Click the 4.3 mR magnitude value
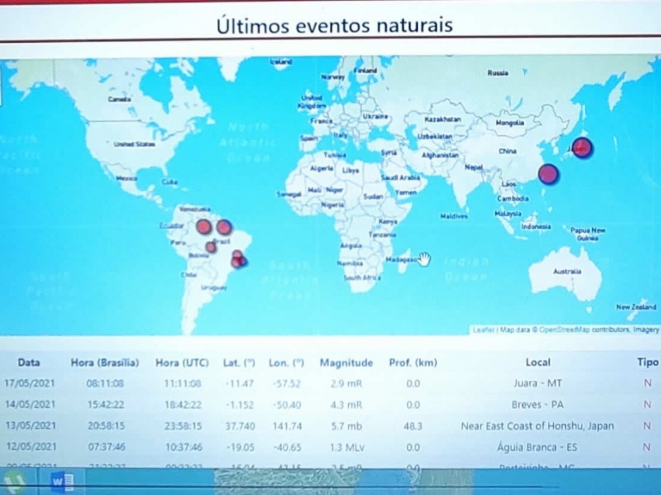Viewport: 661px width, 495px height. coord(346,405)
